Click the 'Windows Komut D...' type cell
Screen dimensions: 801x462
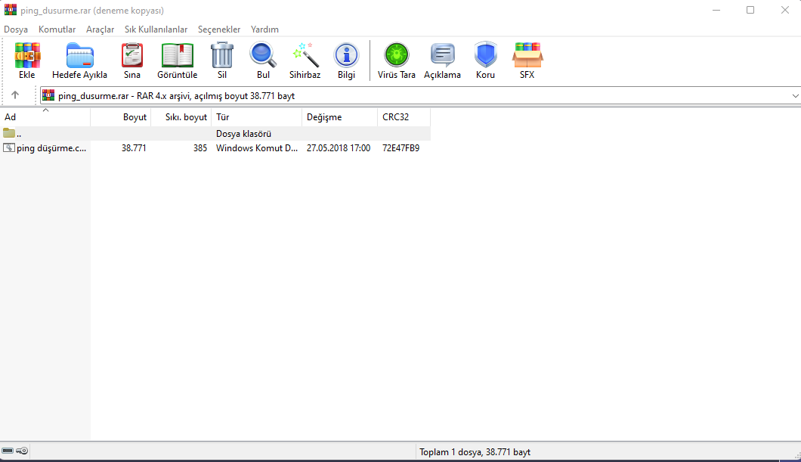click(257, 147)
